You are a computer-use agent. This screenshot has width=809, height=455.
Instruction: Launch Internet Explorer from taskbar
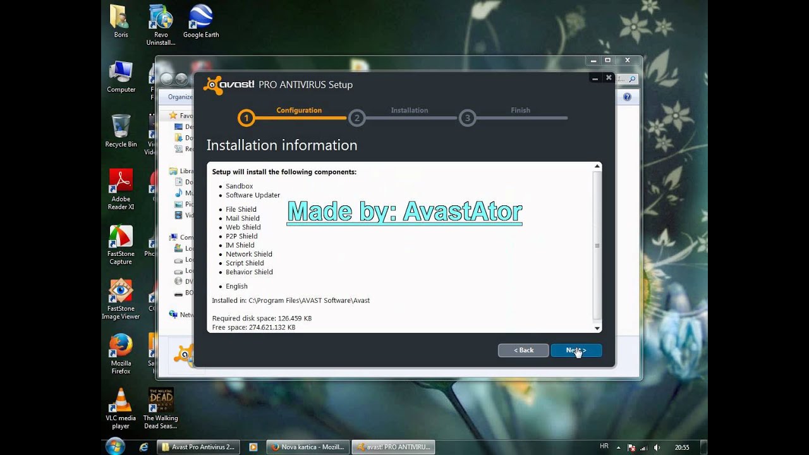(x=143, y=447)
